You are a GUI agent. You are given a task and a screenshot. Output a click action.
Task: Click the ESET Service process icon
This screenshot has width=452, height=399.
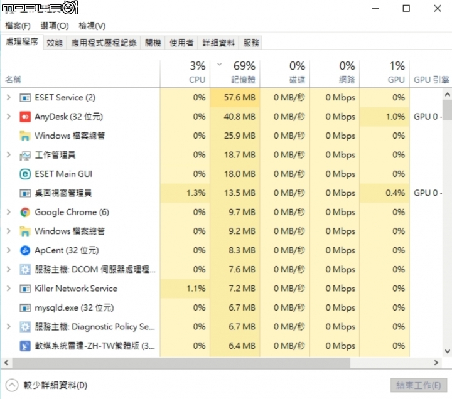point(25,98)
